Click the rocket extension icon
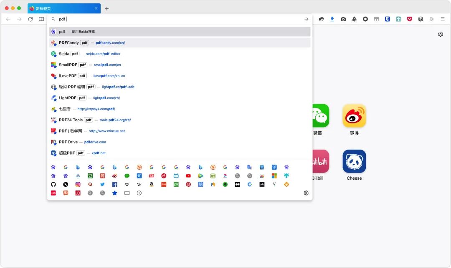The image size is (451, 268). tap(355, 19)
